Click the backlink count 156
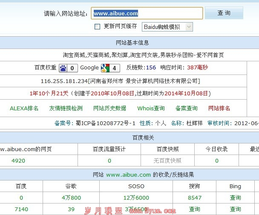Screen dimensions: 259x215 (x=151, y=68)
